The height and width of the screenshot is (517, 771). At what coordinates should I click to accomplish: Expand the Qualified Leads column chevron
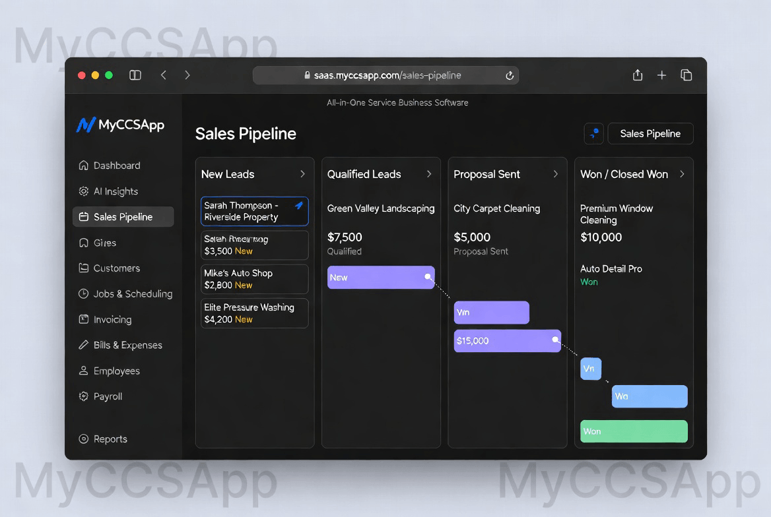[x=429, y=174]
